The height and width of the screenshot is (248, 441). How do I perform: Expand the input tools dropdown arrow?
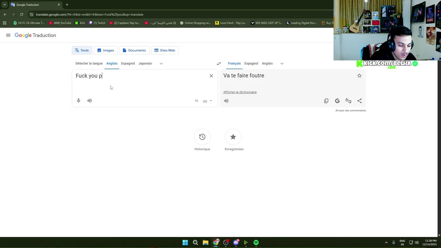211,101
